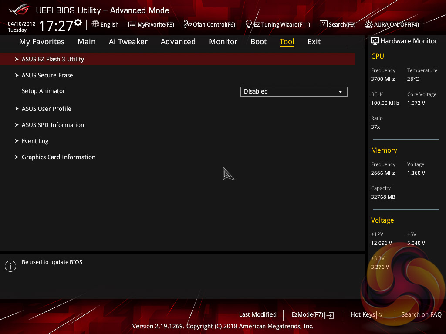Expand arrow beside ASUS EZ Flash 3 Utility
The image size is (446, 334).
click(17, 59)
